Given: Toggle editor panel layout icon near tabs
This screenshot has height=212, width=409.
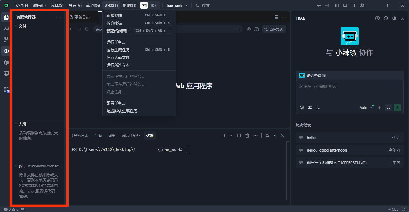Looking at the screenshot, I should pyautogui.click(x=276, y=17).
